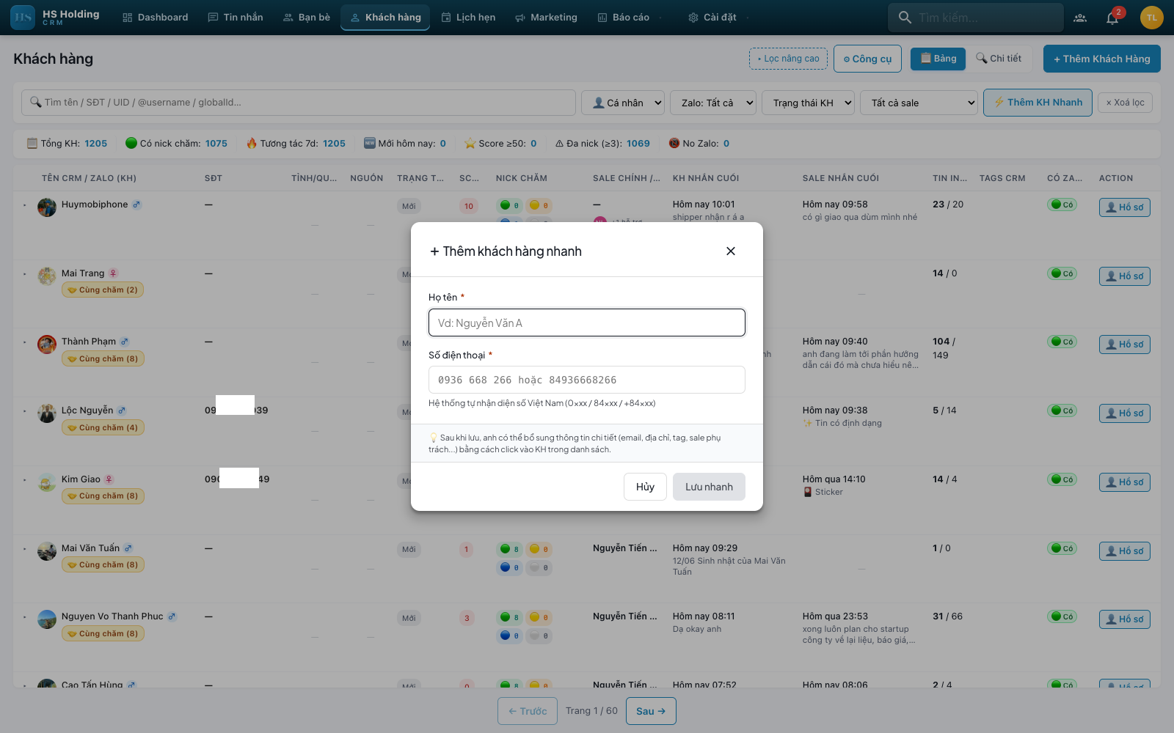The image size is (1174, 733).
Task: Switch to Bảng view
Action: pyautogui.click(x=938, y=59)
